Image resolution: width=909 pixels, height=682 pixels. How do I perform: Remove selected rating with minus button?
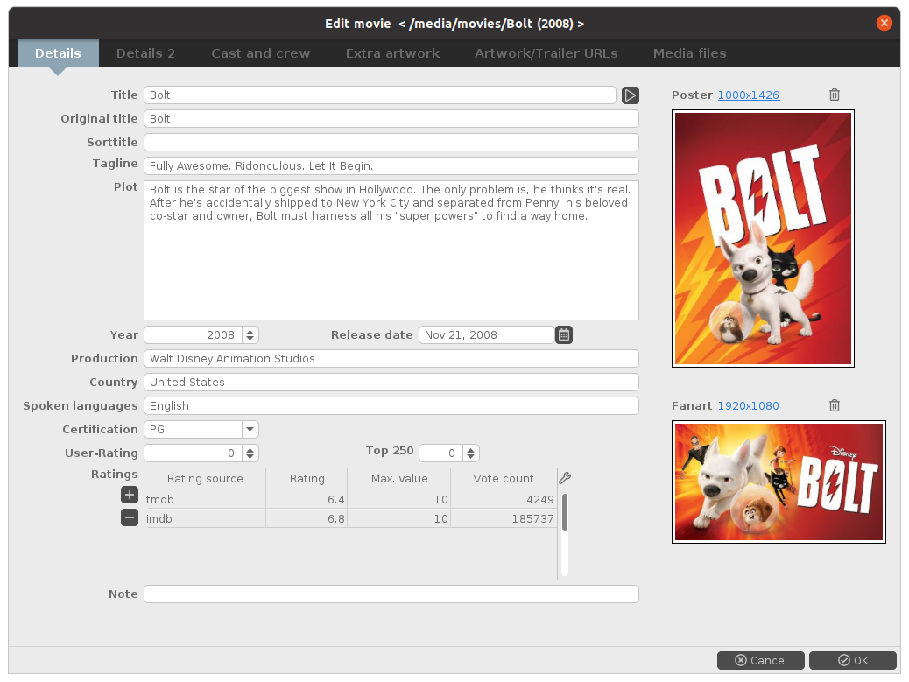click(x=129, y=517)
